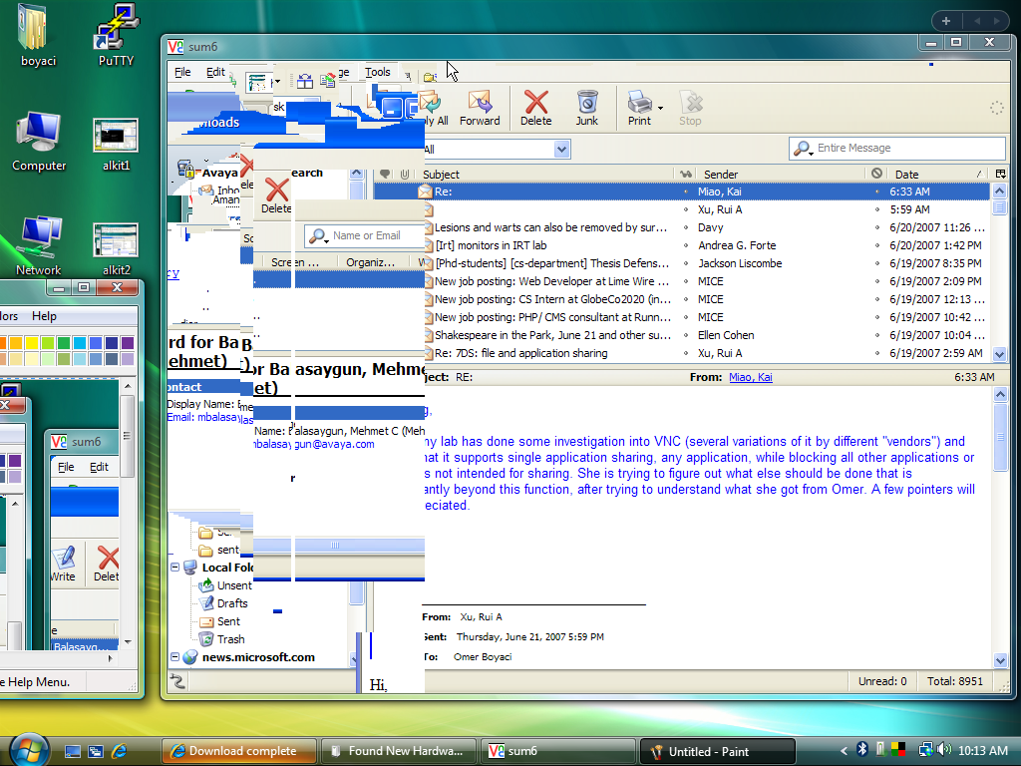The width and height of the screenshot is (1021, 766).
Task: Pick the cyan swatch in Paint palette
Action: [x=80, y=343]
